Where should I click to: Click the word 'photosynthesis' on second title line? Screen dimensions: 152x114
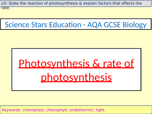76,77
